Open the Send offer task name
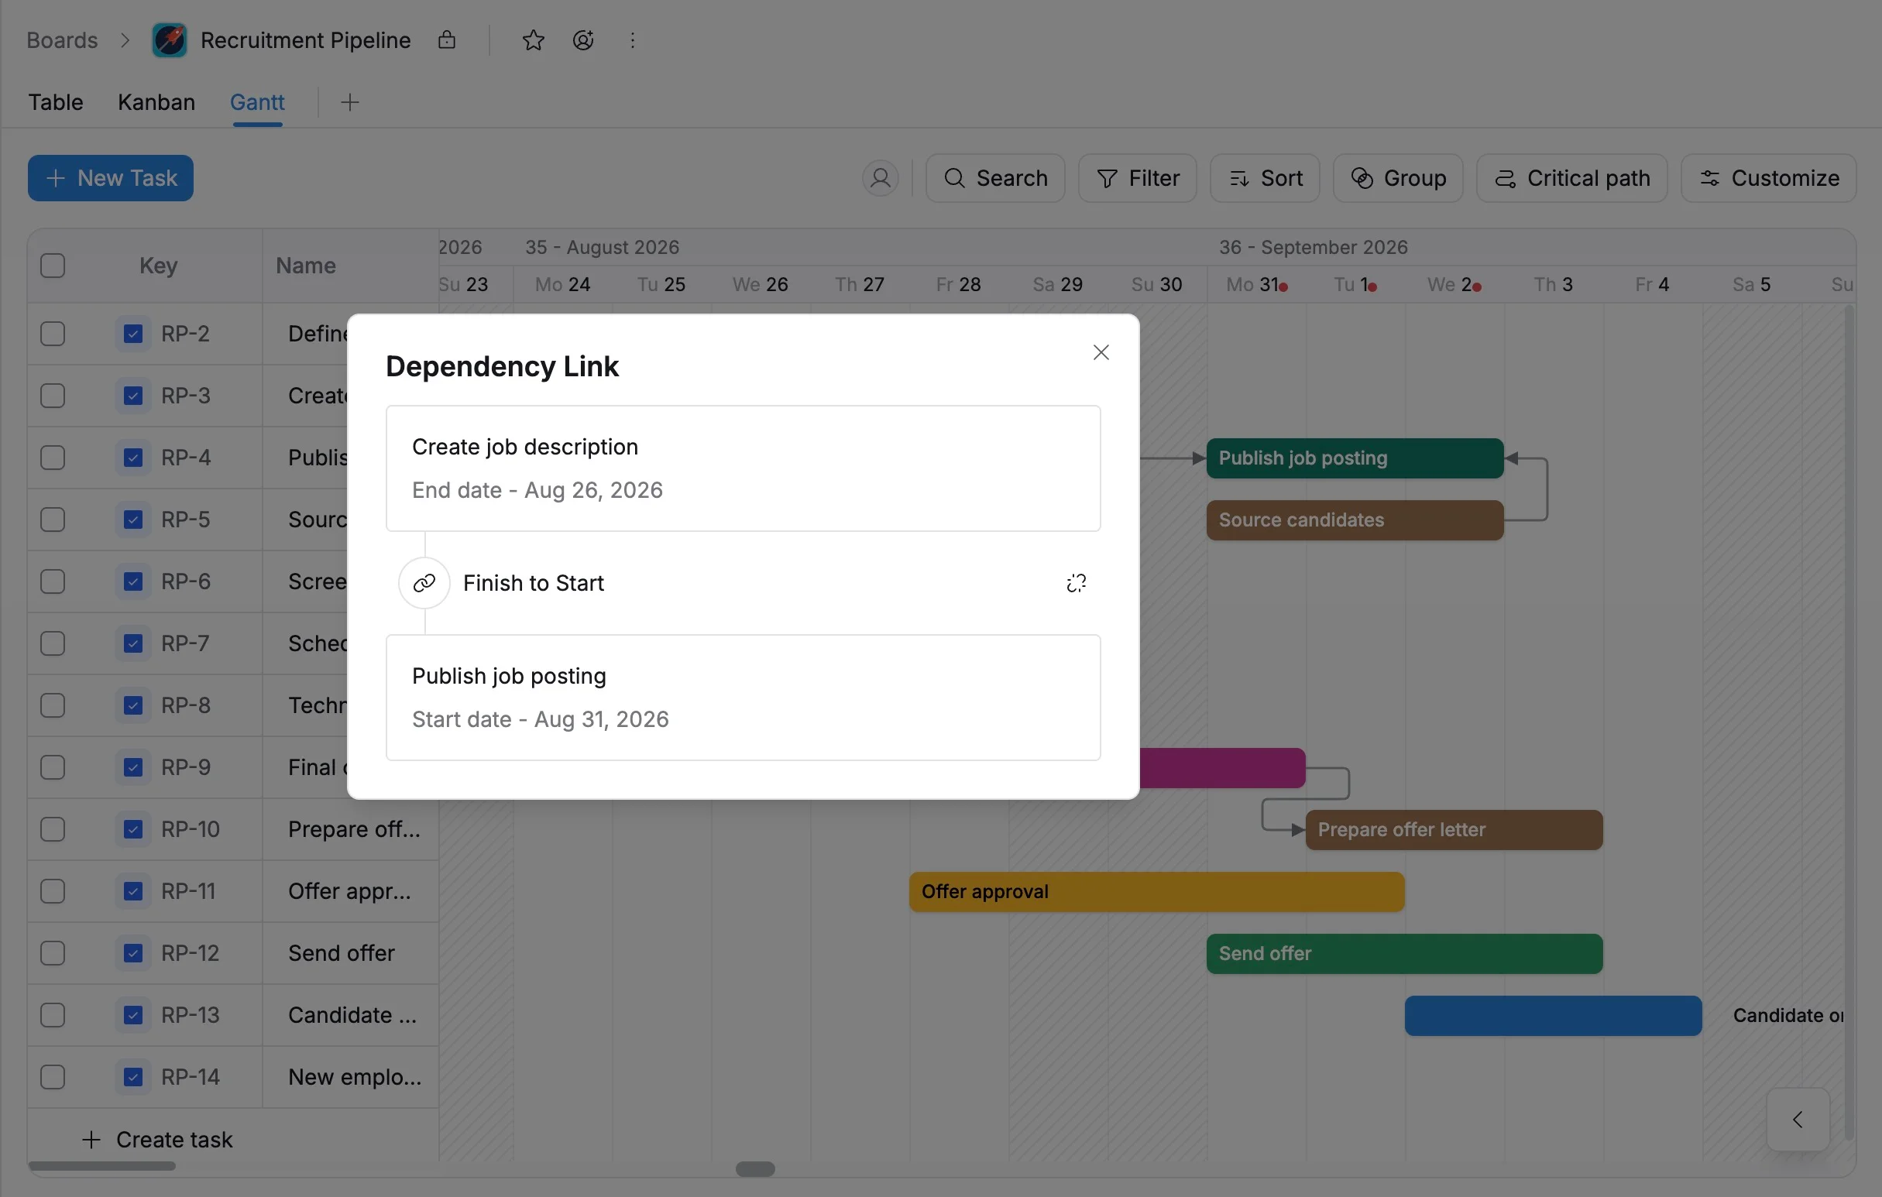The image size is (1882, 1197). click(x=341, y=953)
